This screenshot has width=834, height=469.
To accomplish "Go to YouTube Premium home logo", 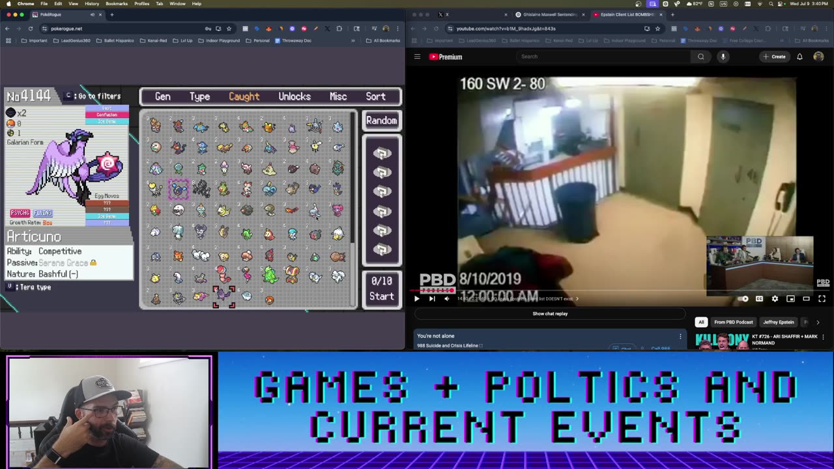I will click(x=446, y=57).
